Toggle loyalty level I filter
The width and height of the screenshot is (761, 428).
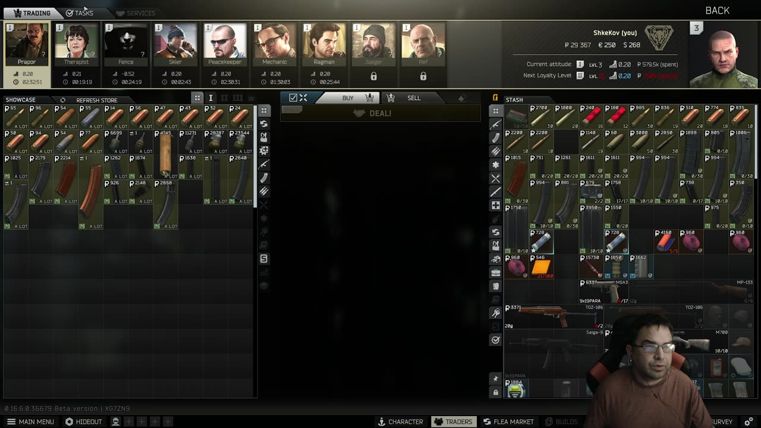coord(210,98)
